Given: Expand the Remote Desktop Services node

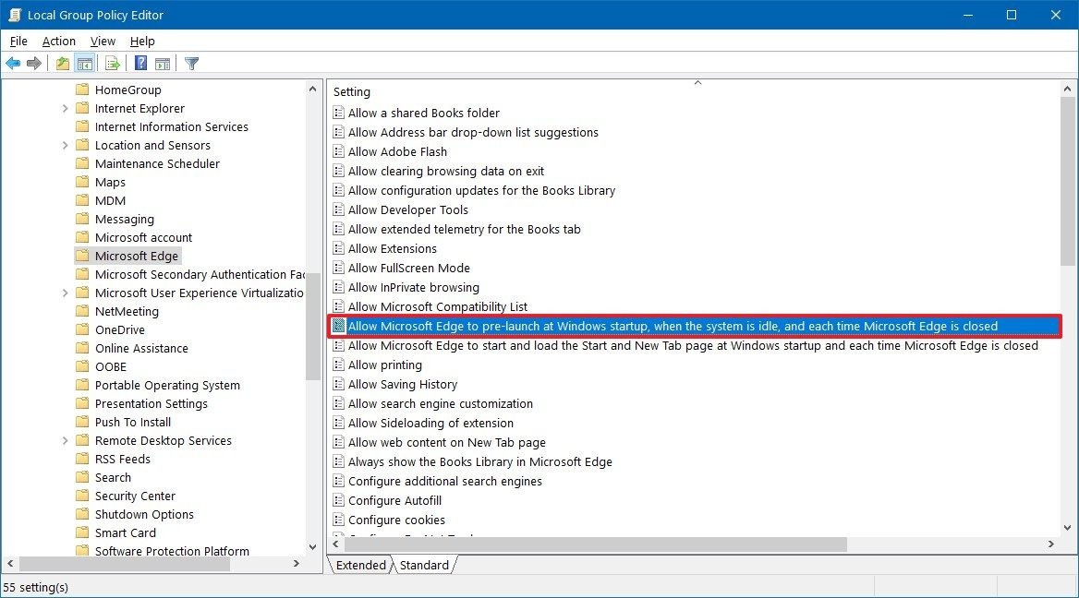Looking at the screenshot, I should 66,440.
